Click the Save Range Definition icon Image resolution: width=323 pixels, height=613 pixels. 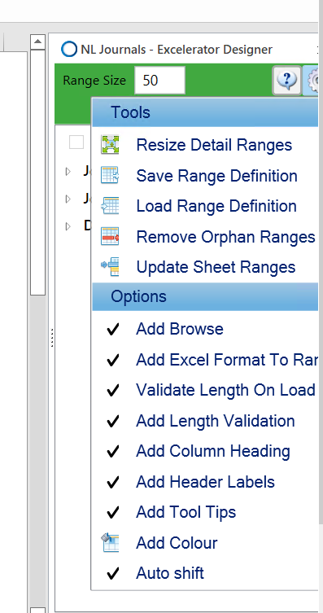(x=110, y=175)
